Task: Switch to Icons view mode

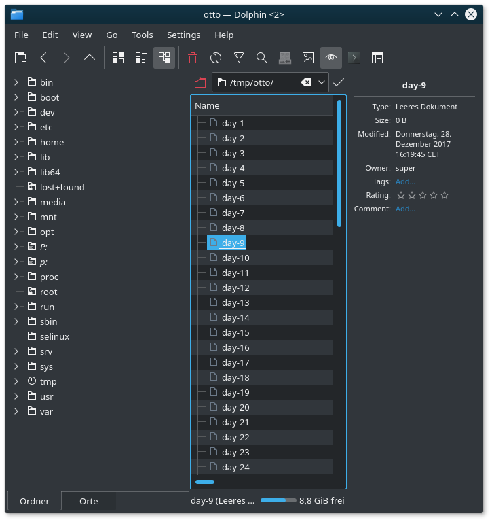Action: coord(118,58)
